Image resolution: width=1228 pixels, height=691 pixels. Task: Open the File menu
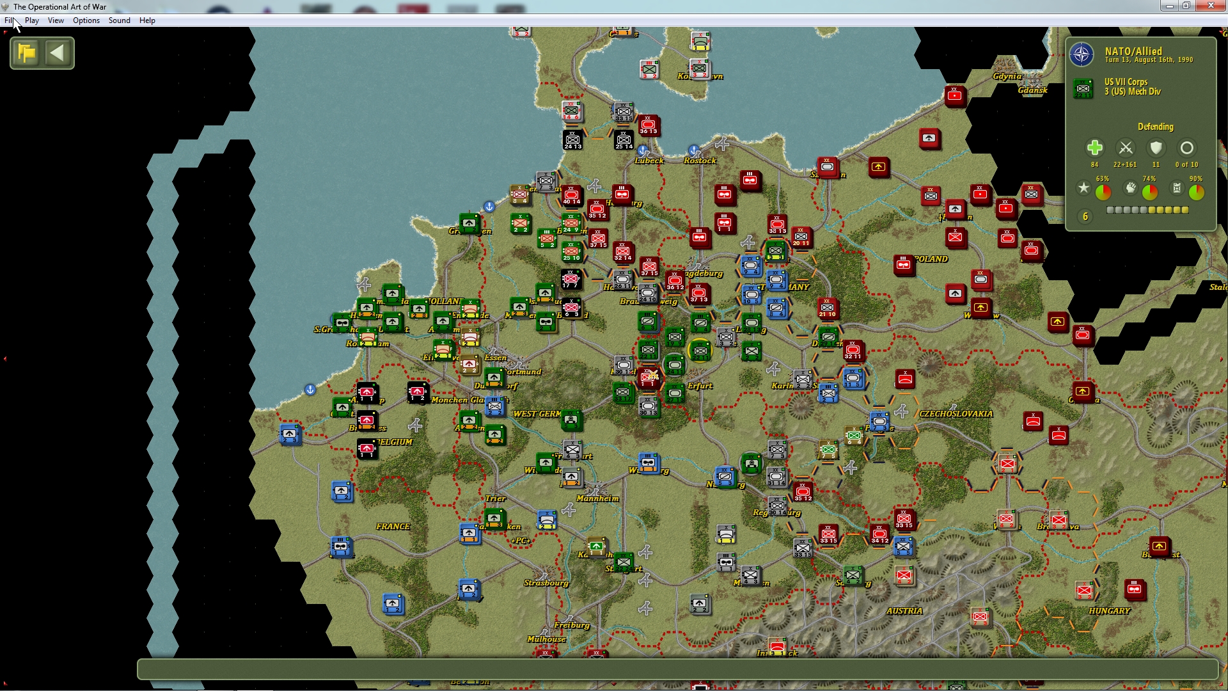point(8,20)
